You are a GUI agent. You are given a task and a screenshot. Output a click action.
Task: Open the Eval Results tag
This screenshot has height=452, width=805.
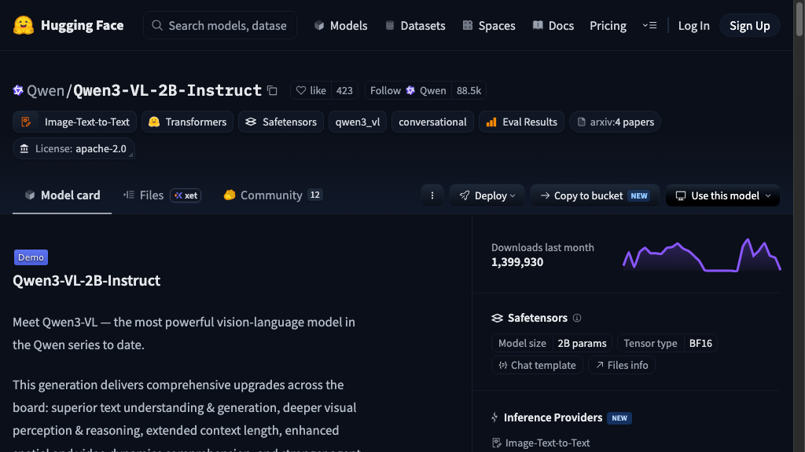pos(521,122)
